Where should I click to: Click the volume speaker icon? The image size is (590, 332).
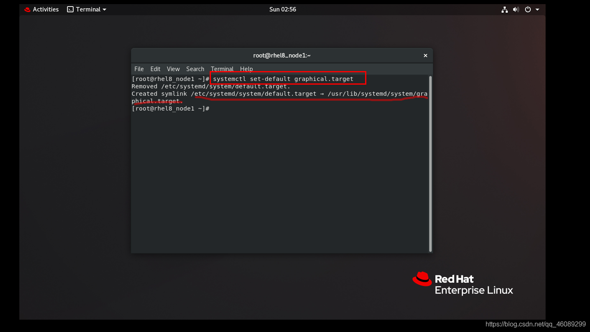[516, 9]
